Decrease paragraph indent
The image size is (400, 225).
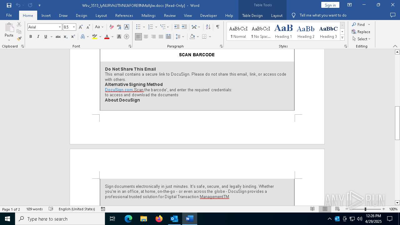click(x=177, y=27)
